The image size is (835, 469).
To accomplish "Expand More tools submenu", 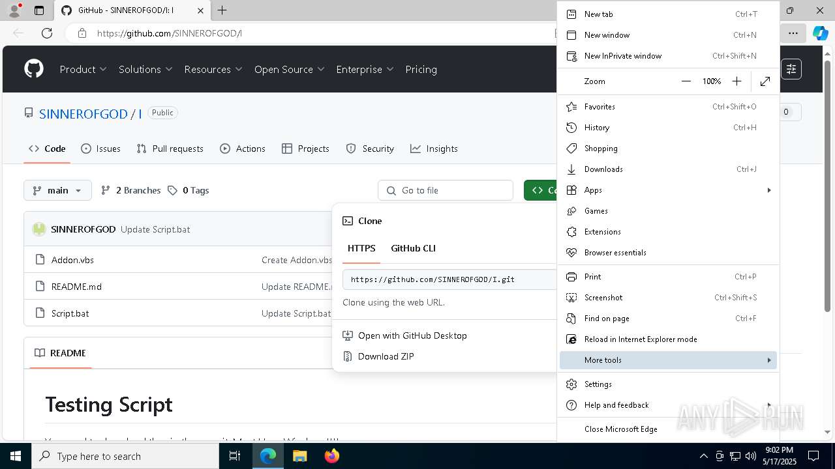I will (668, 360).
